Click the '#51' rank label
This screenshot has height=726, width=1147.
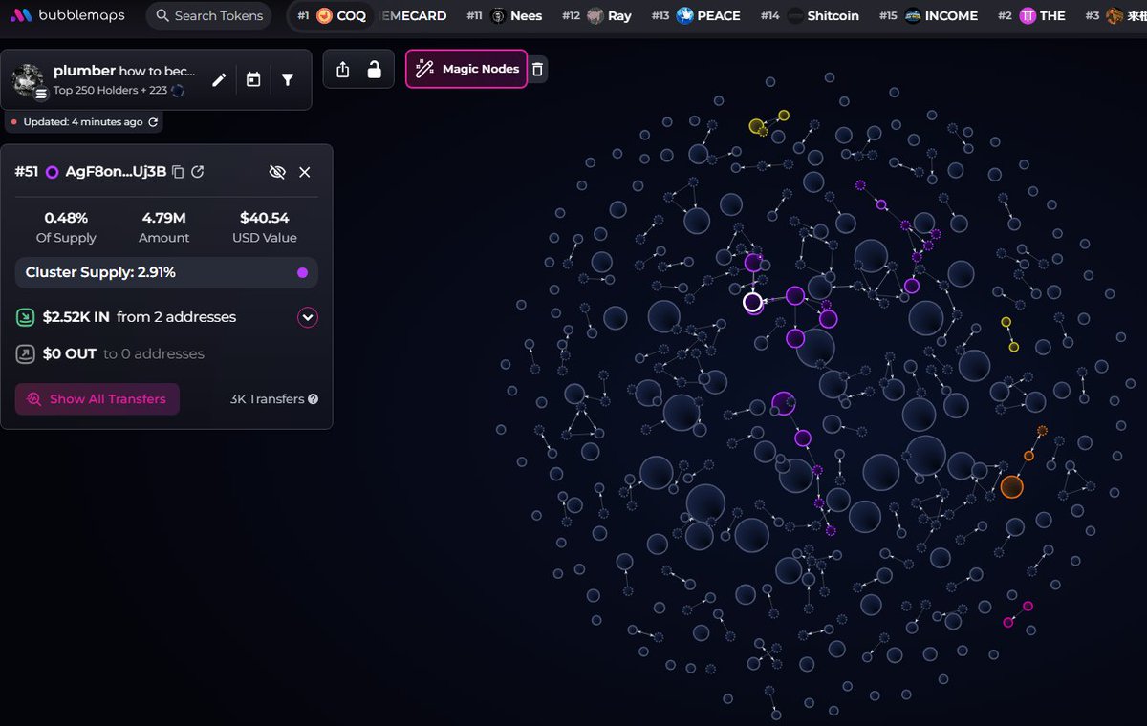click(27, 172)
